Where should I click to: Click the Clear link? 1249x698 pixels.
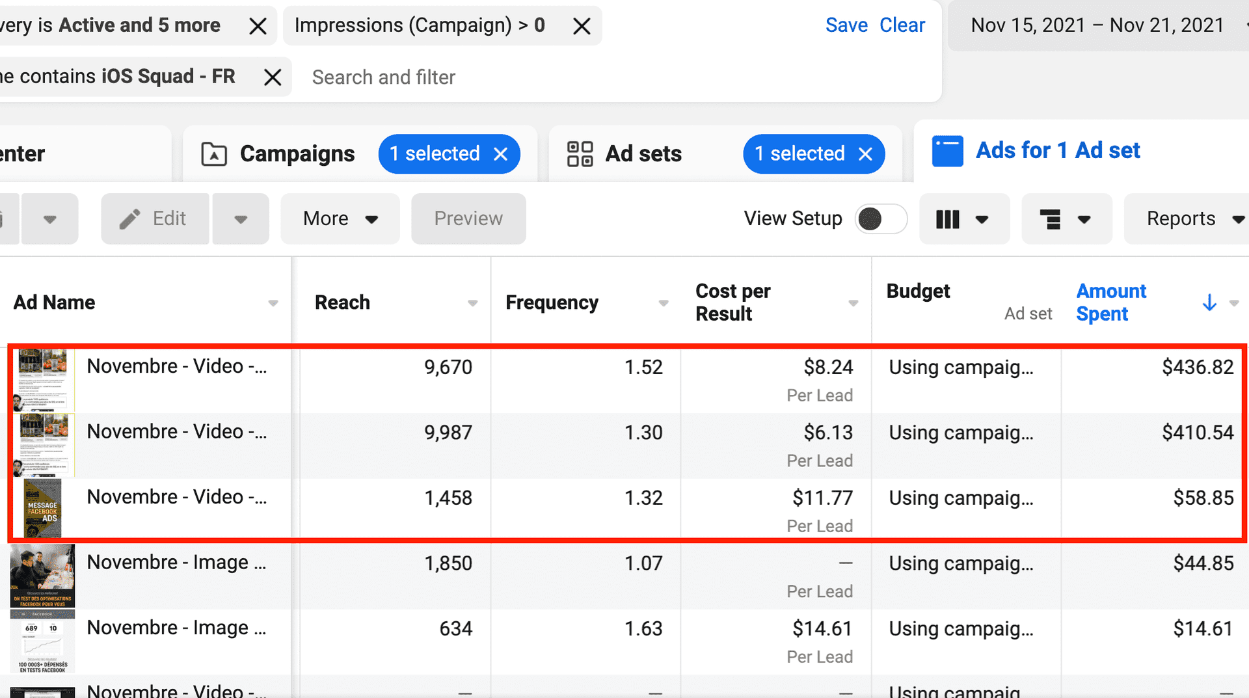pyautogui.click(x=903, y=25)
